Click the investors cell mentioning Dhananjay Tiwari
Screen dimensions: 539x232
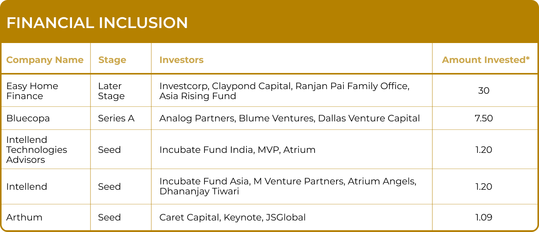[288, 186]
